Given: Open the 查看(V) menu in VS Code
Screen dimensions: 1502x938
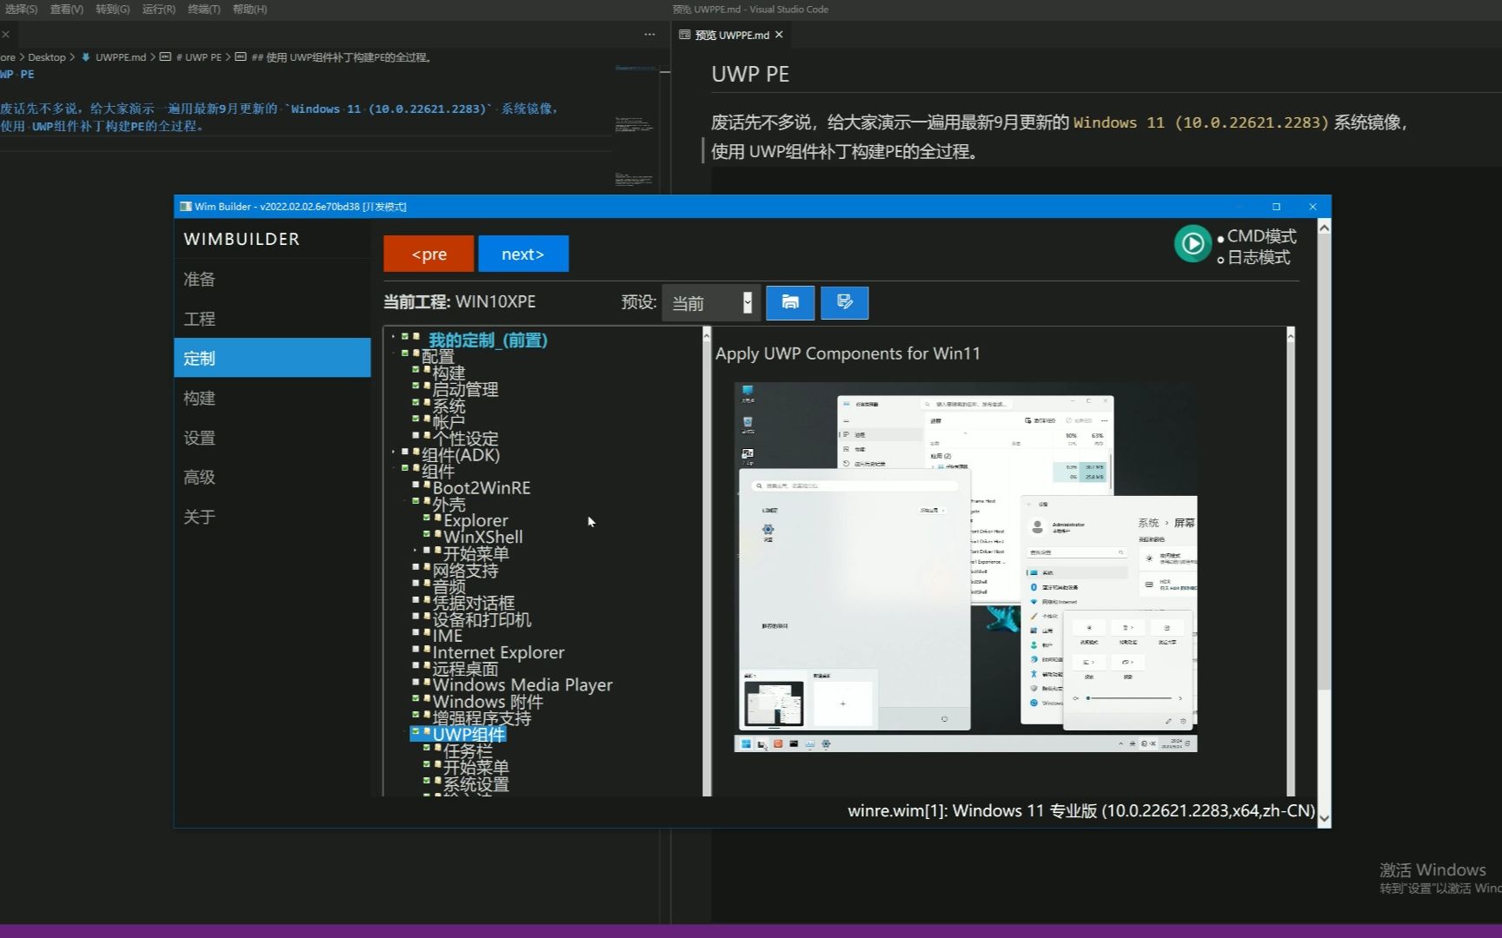Looking at the screenshot, I should 67,10.
